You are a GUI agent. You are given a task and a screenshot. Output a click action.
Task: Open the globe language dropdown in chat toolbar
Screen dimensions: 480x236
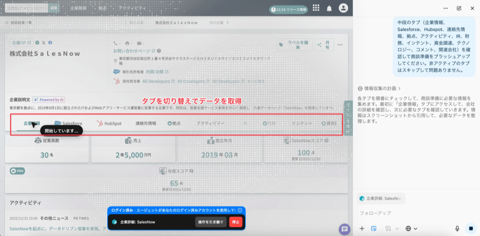click(x=411, y=229)
